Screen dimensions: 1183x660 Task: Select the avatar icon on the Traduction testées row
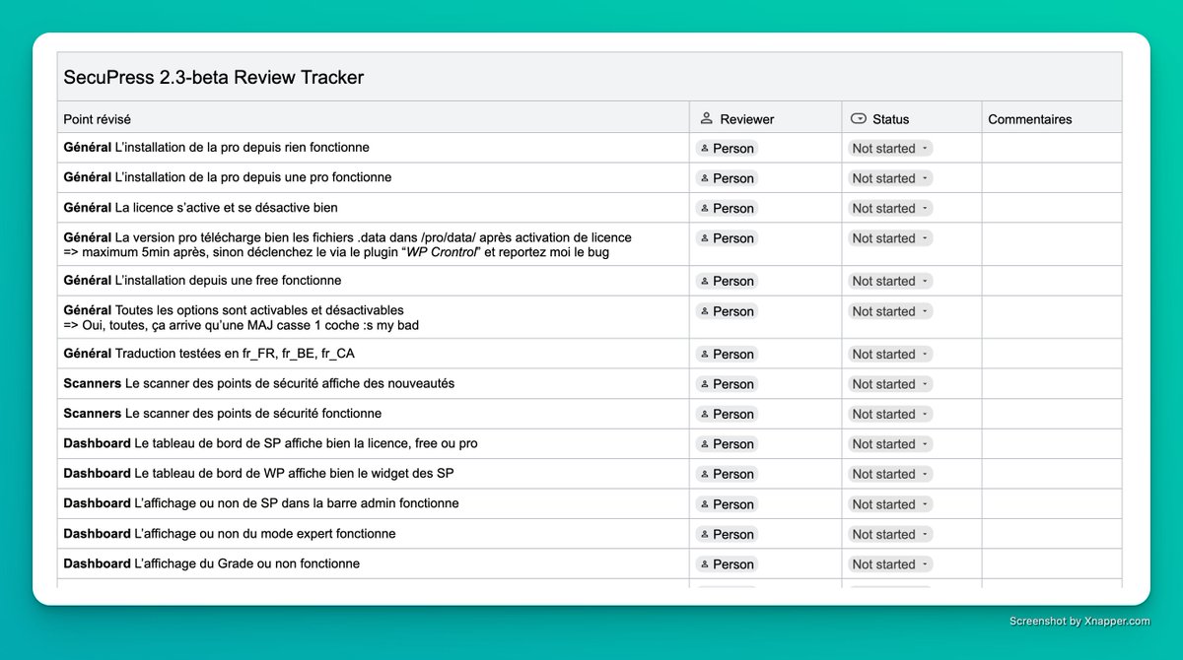(x=704, y=354)
